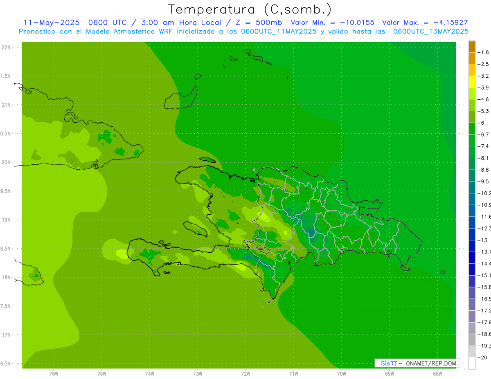Click the 17N latitude label
This screenshot has width=491, height=379.
pyautogui.click(x=6, y=335)
